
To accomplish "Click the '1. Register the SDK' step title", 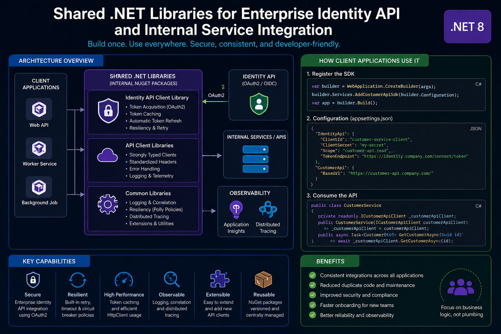I will click(x=330, y=74).
